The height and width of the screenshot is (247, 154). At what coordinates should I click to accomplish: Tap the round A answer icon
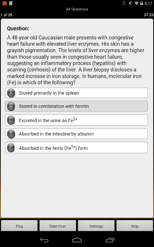click(11, 93)
